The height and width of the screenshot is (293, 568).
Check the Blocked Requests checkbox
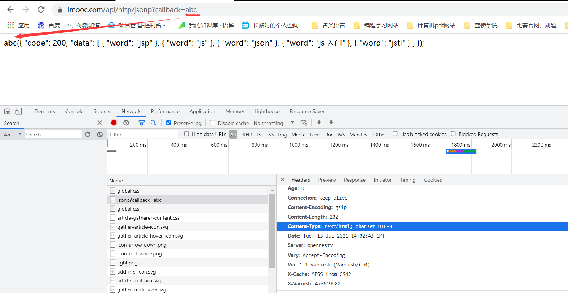[x=453, y=134]
